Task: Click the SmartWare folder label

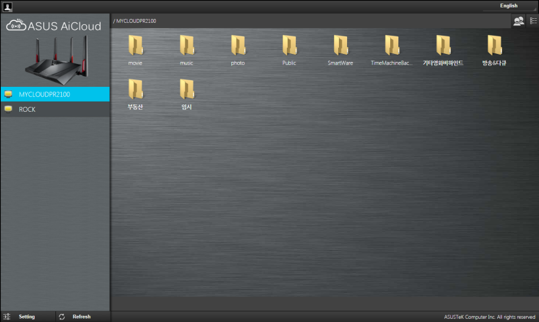Action: coord(340,63)
